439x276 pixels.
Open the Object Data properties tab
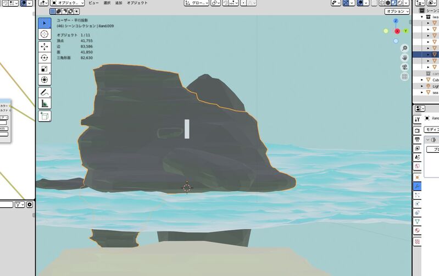pyautogui.click(x=417, y=222)
